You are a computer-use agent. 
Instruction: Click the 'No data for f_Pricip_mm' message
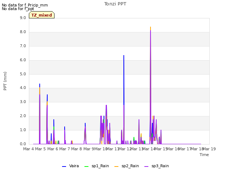click(25, 5)
